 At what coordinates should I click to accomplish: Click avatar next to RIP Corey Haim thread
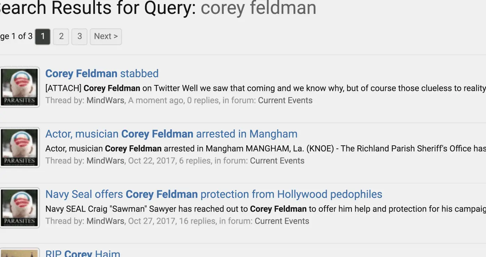[19, 254]
